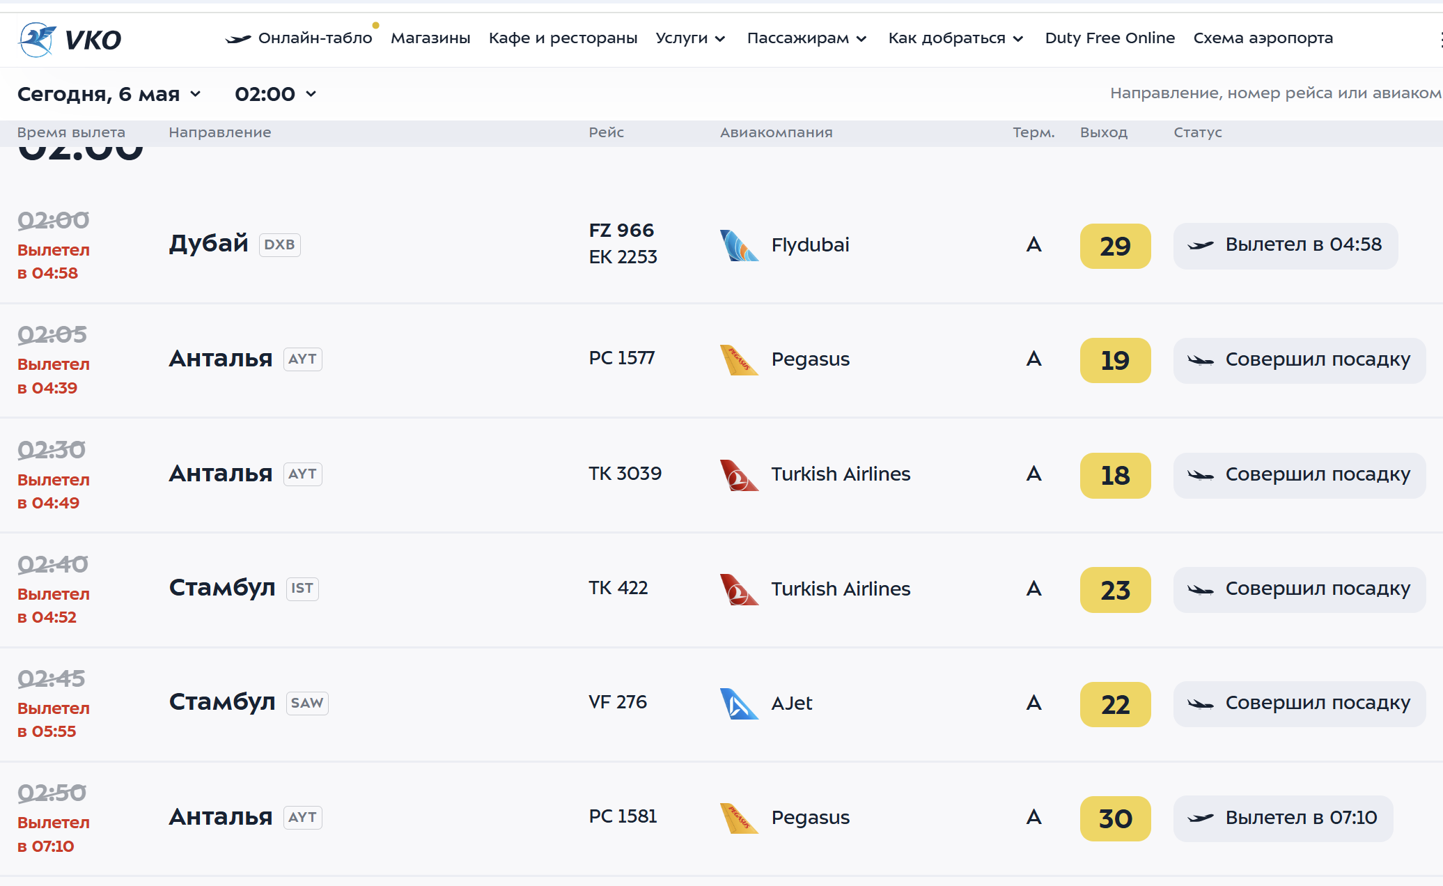Open the 02:00 time dropdown
The width and height of the screenshot is (1443, 886).
point(275,94)
